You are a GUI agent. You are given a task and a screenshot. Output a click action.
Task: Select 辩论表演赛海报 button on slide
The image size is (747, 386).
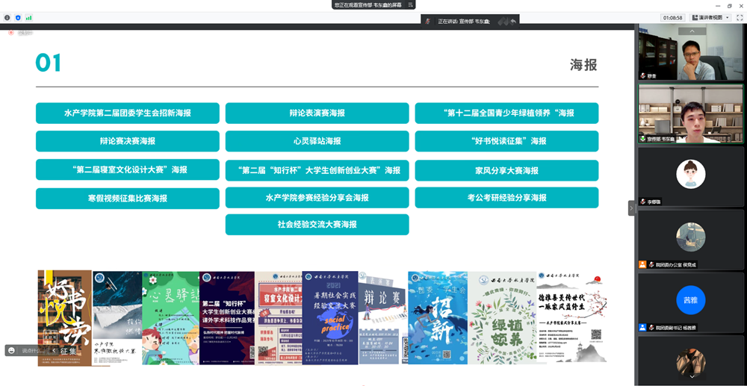pyautogui.click(x=317, y=113)
